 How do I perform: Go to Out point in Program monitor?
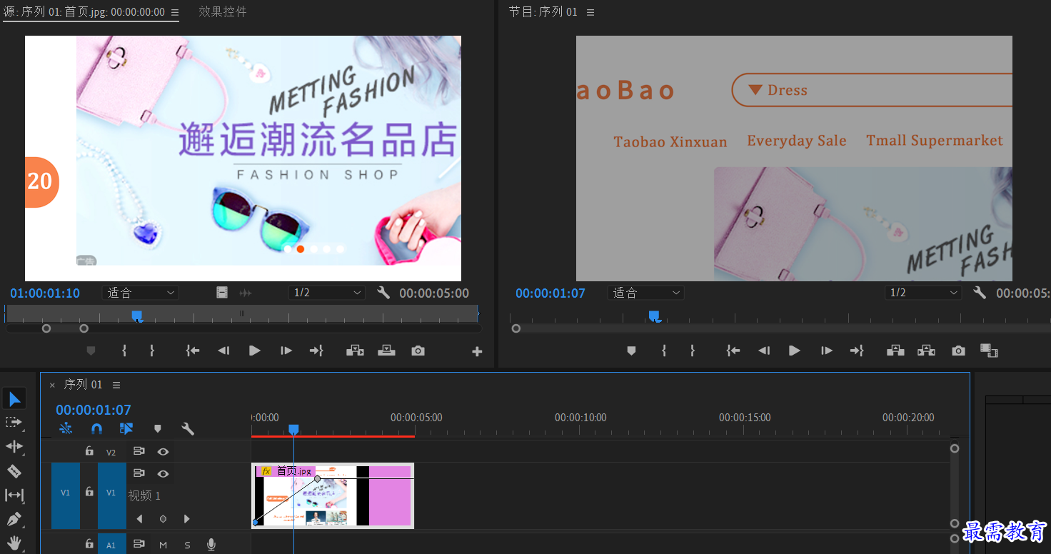857,351
